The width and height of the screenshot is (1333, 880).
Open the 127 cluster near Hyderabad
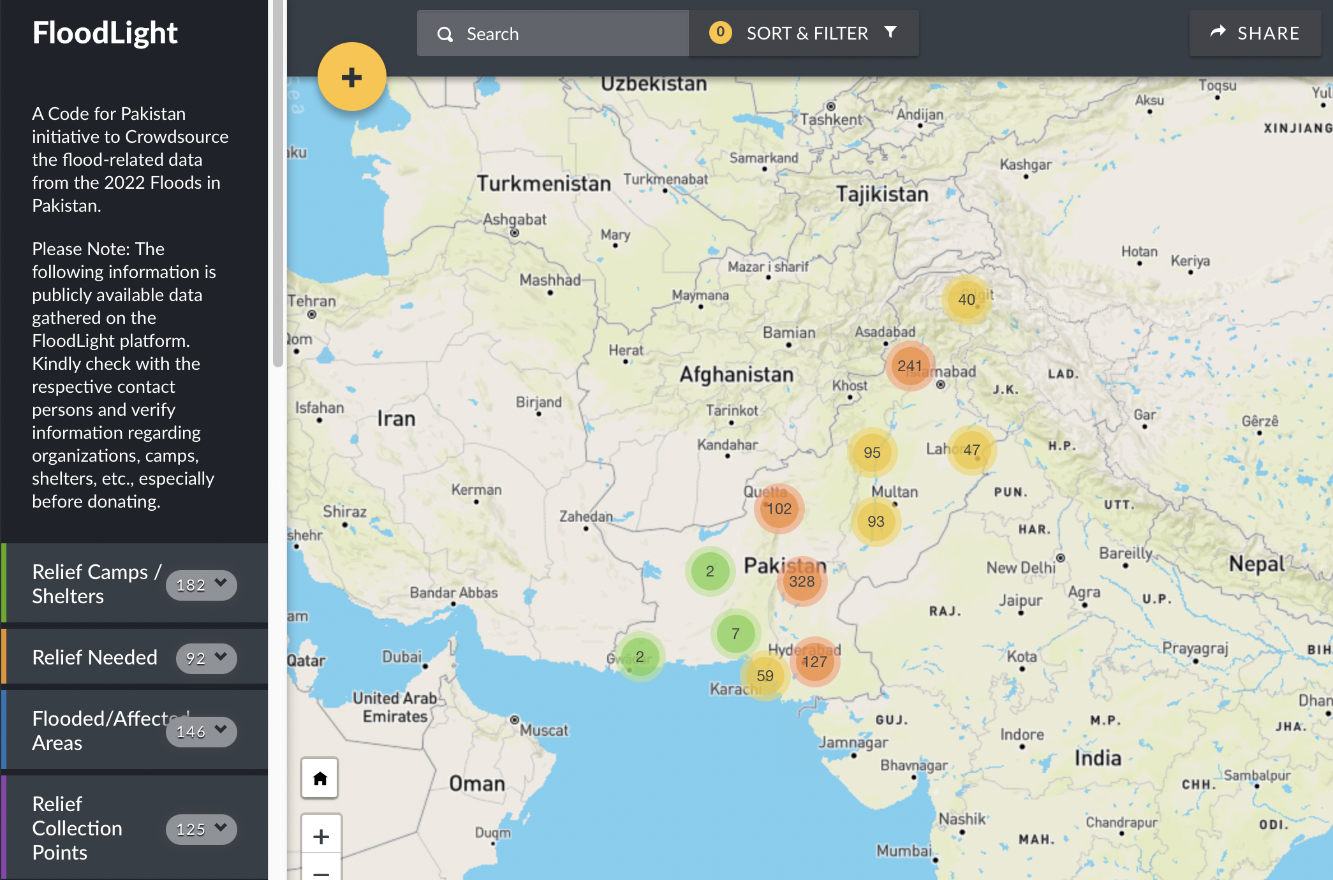pos(814,662)
